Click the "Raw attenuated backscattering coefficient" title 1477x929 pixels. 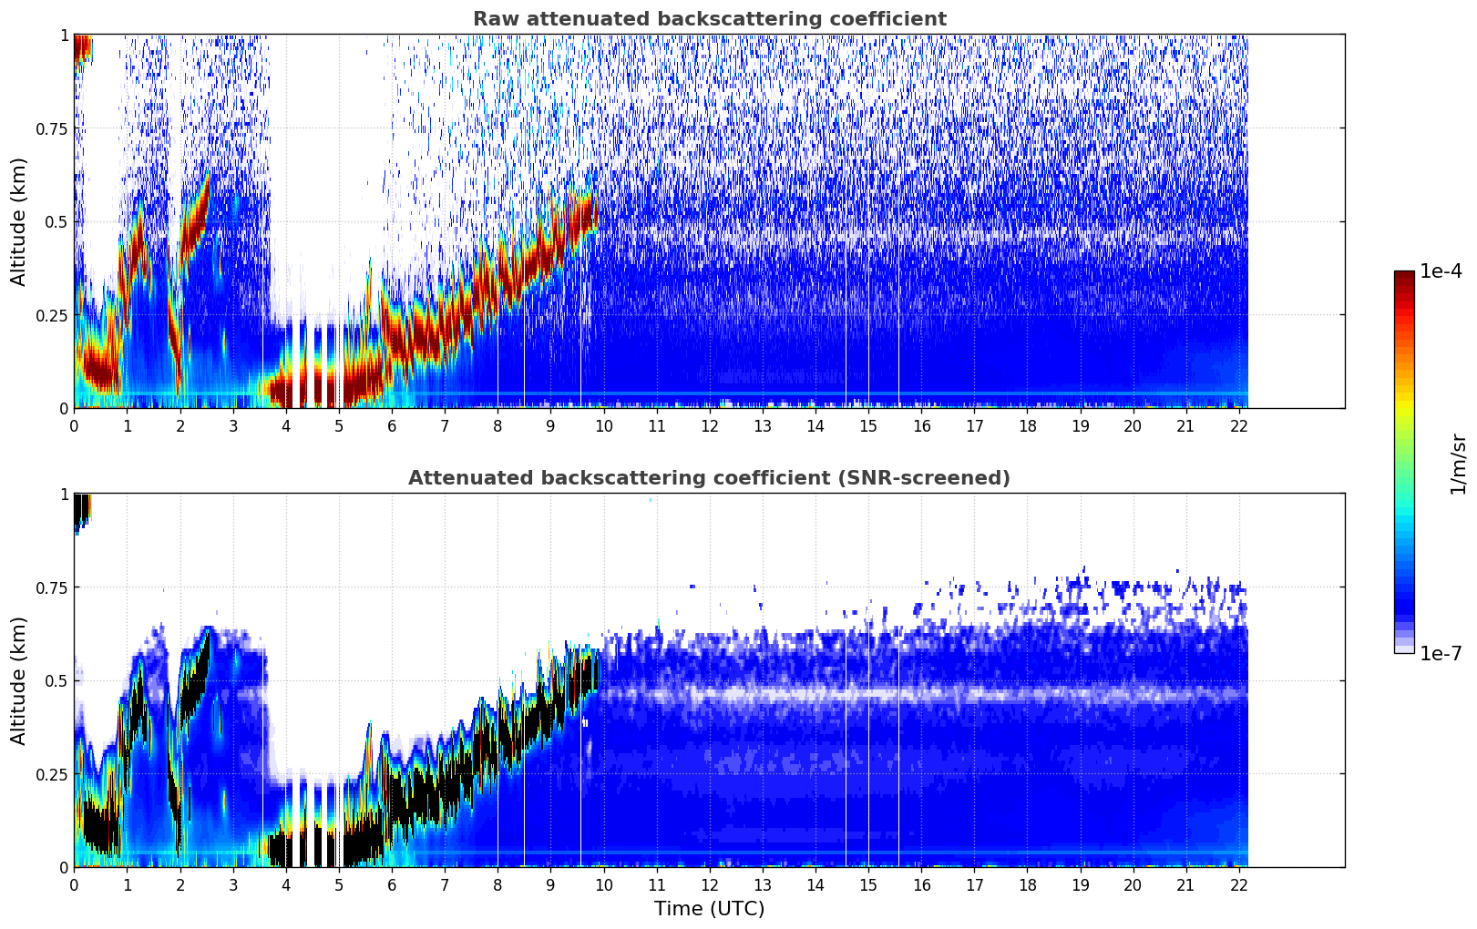coord(709,19)
